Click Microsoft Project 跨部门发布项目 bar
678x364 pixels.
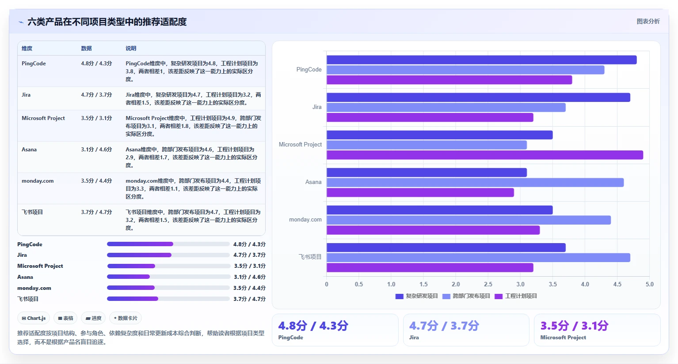coord(427,145)
